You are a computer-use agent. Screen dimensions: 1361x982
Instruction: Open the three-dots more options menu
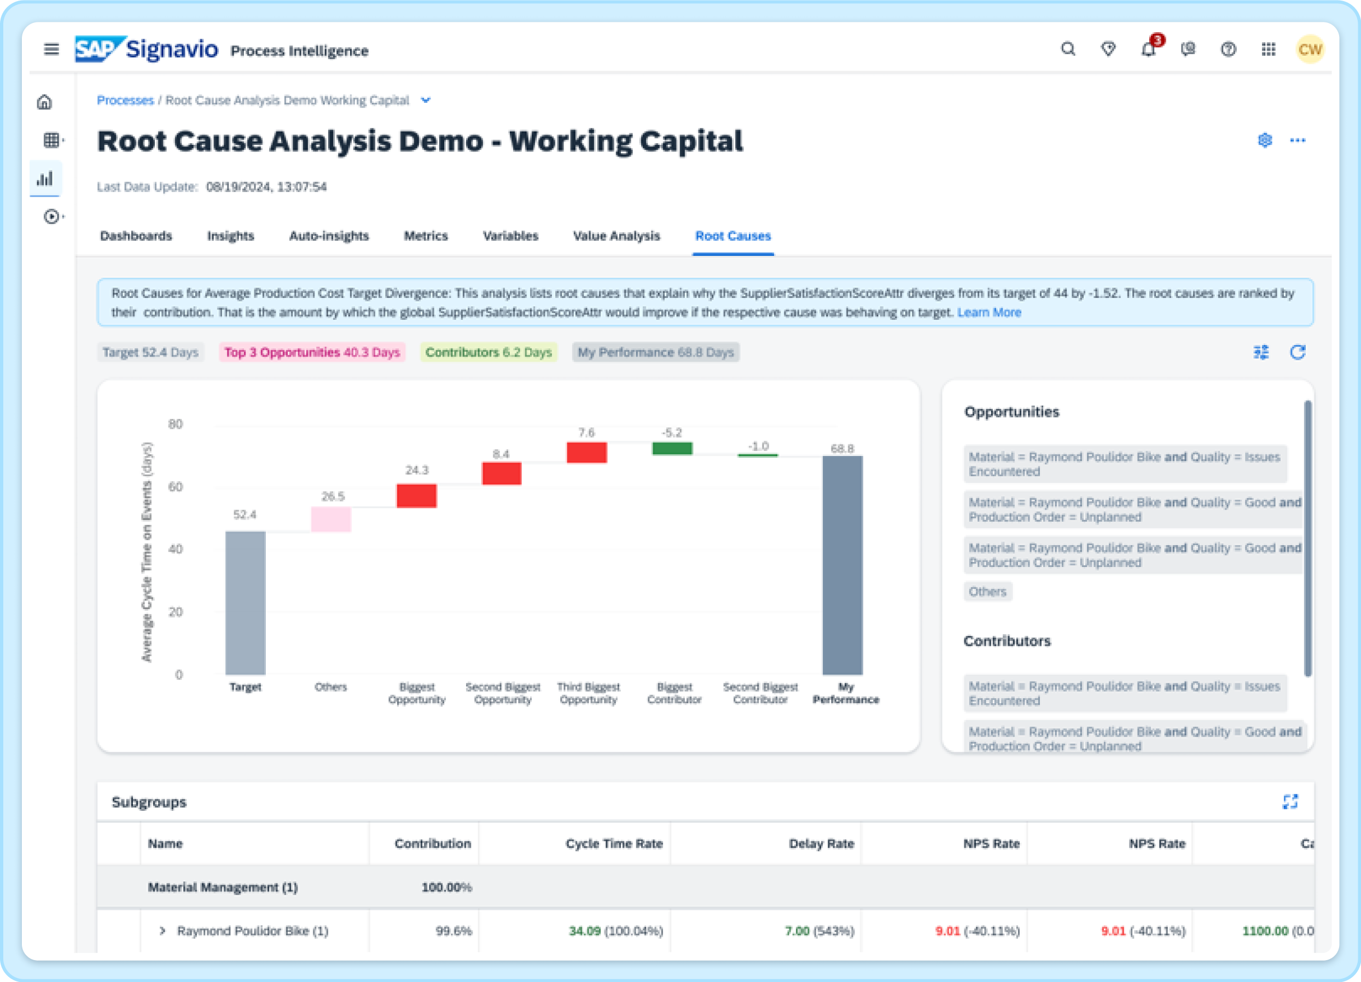[1298, 141]
